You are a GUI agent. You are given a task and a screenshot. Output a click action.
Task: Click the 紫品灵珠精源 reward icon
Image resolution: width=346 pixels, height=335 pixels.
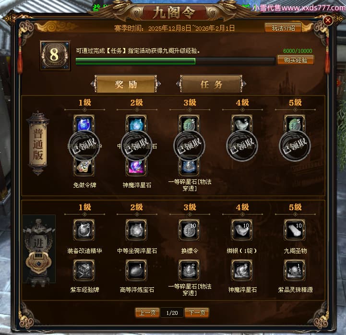coord(295,270)
